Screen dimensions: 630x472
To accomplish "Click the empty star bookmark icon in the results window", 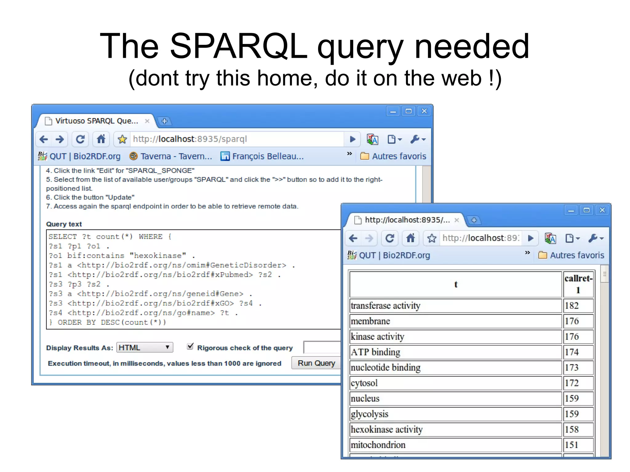I will pos(432,238).
